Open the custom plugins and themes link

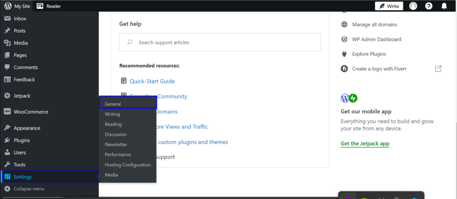pyautogui.click(x=193, y=142)
